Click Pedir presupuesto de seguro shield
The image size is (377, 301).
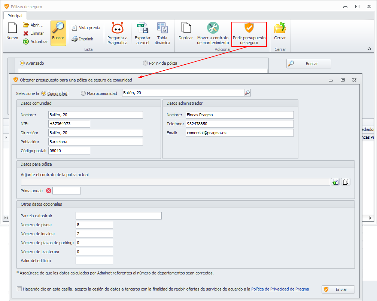(249, 28)
